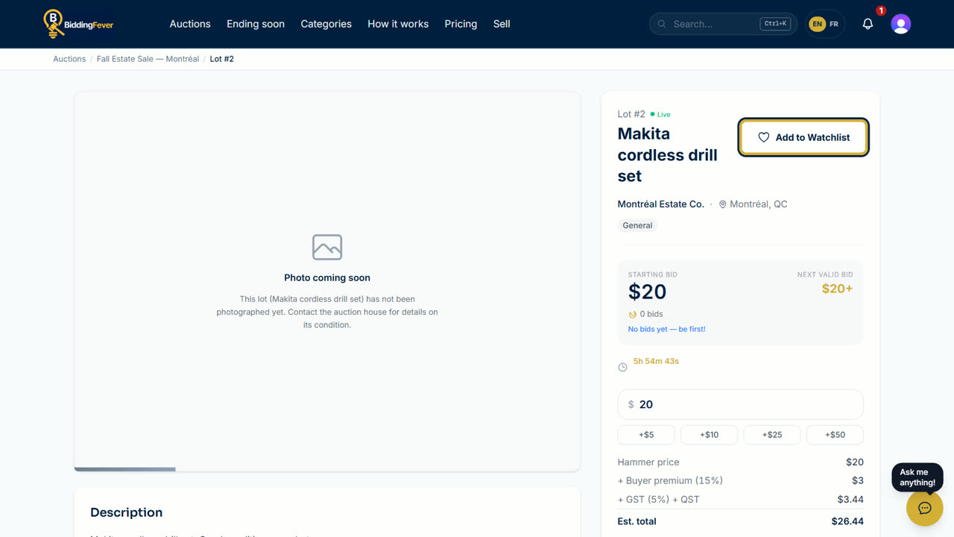Open Fall Estate Sale — Montréal breadcrumb
This screenshot has height=537, width=954.
coord(148,59)
